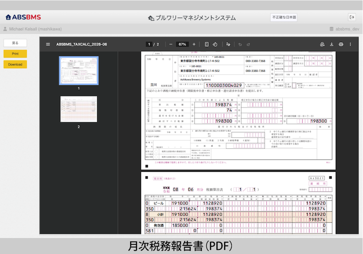Click the redo arrow in PDF toolbar
The height and width of the screenshot is (254, 363).
click(248, 44)
